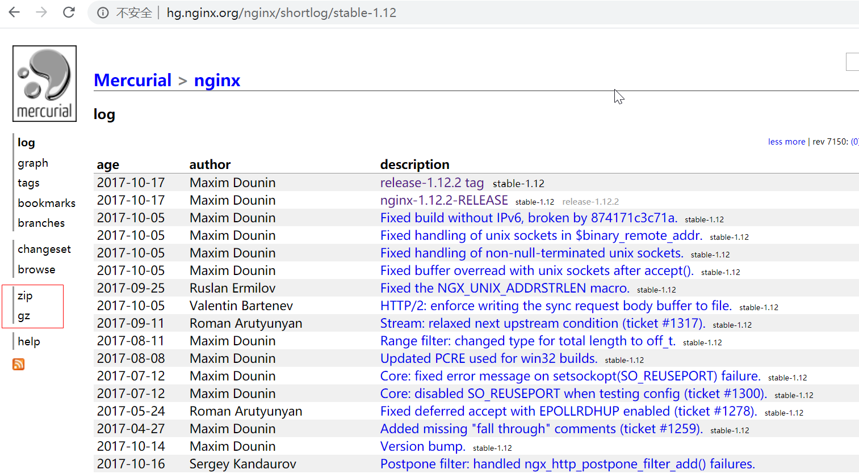This screenshot has width=859, height=474.
Task: Open graph in the sidebar
Action: 33,163
